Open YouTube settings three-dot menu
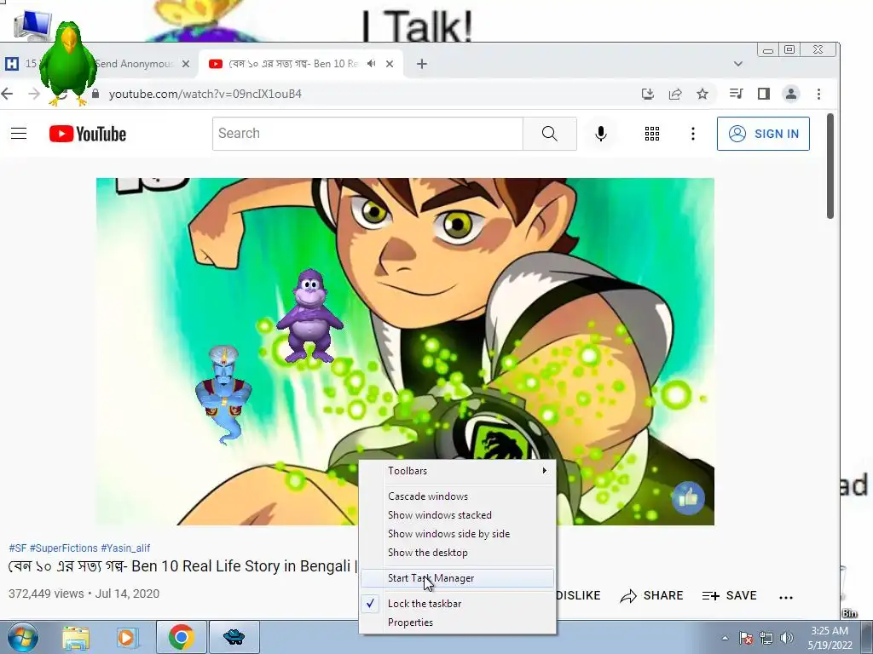Viewport: 873px width, 654px height. tap(692, 134)
